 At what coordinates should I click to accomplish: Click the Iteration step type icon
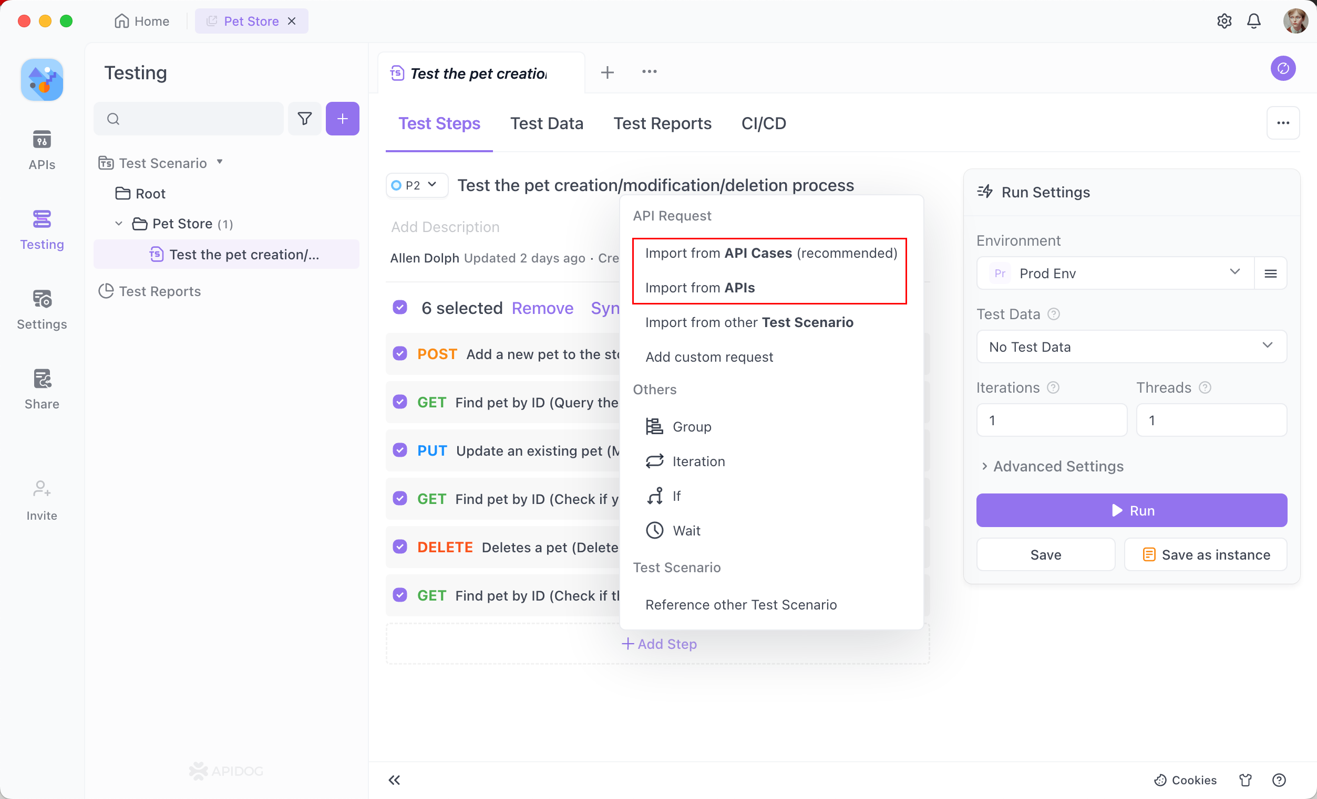[655, 460]
